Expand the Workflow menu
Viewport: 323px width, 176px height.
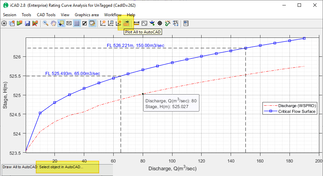point(113,15)
